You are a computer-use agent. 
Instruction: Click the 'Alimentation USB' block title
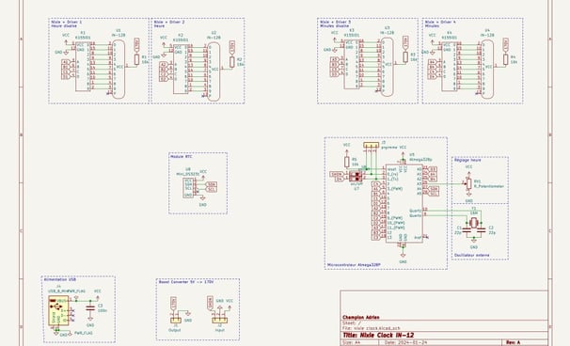pyautogui.click(x=60, y=279)
